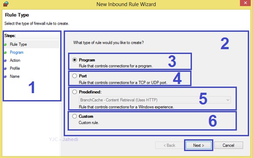Open the BranchCache predefined rule dropdown
This screenshot has height=158, width=253.
155,100
